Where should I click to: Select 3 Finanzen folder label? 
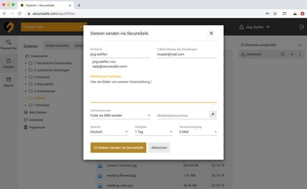click(42, 77)
